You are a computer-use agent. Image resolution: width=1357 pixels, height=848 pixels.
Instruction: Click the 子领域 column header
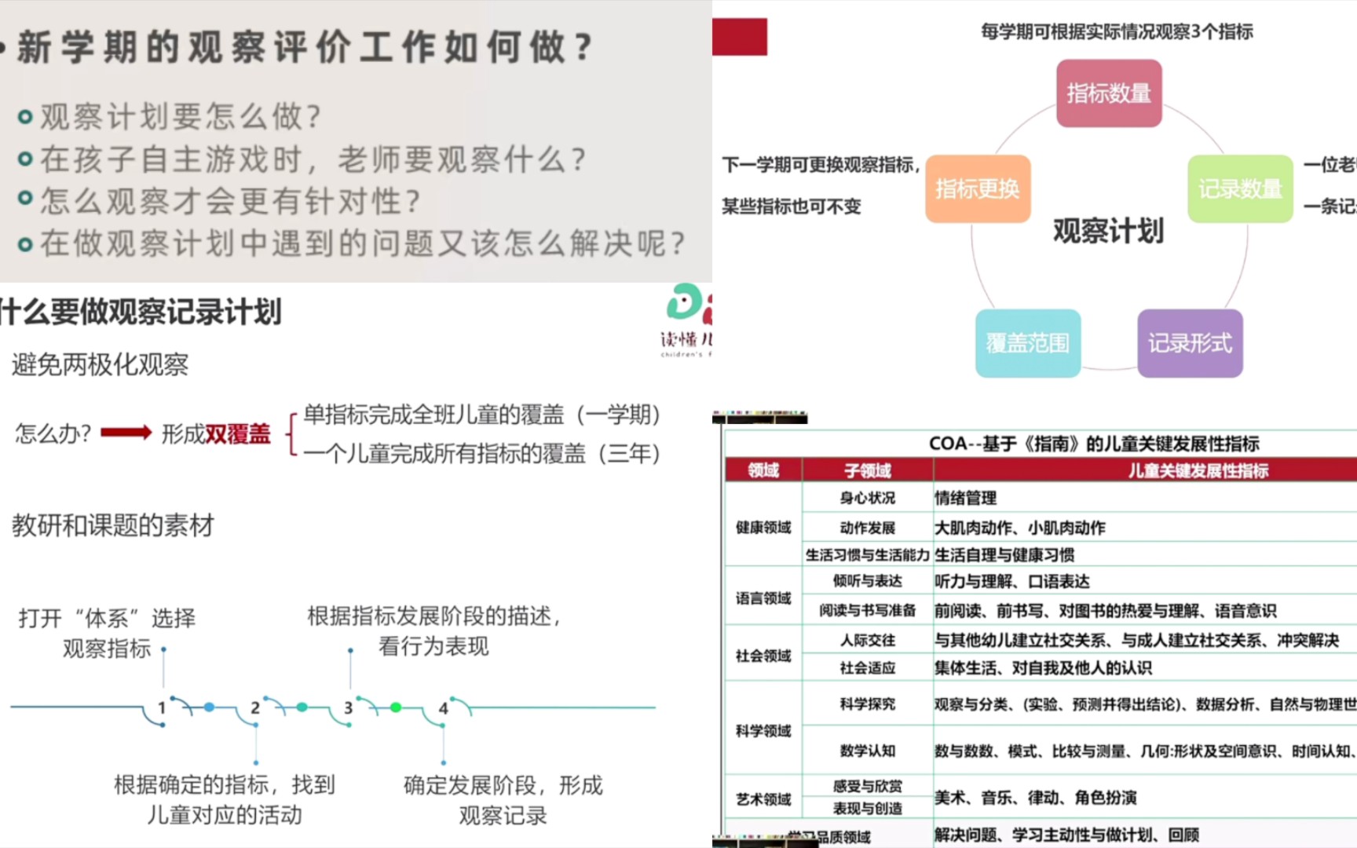[868, 470]
